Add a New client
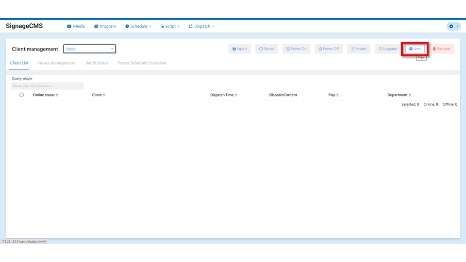This screenshot has width=466, height=262. click(415, 49)
